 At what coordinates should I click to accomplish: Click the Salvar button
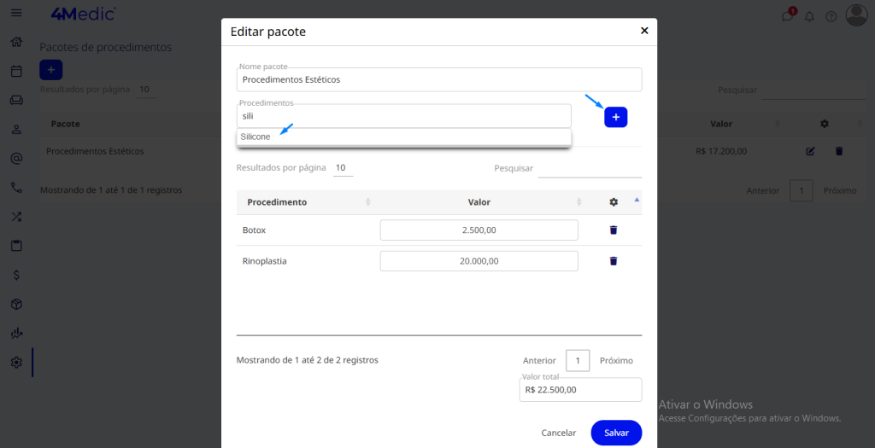pyautogui.click(x=616, y=433)
